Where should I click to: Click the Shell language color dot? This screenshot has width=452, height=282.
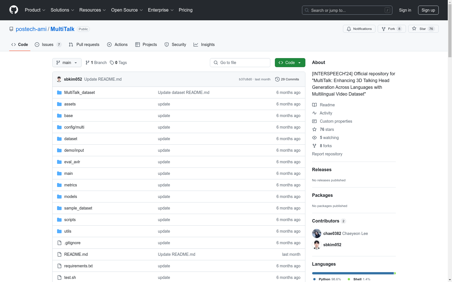click(349, 279)
